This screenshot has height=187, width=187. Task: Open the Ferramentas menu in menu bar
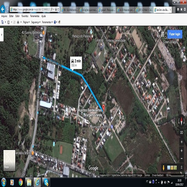[x=35, y=16]
